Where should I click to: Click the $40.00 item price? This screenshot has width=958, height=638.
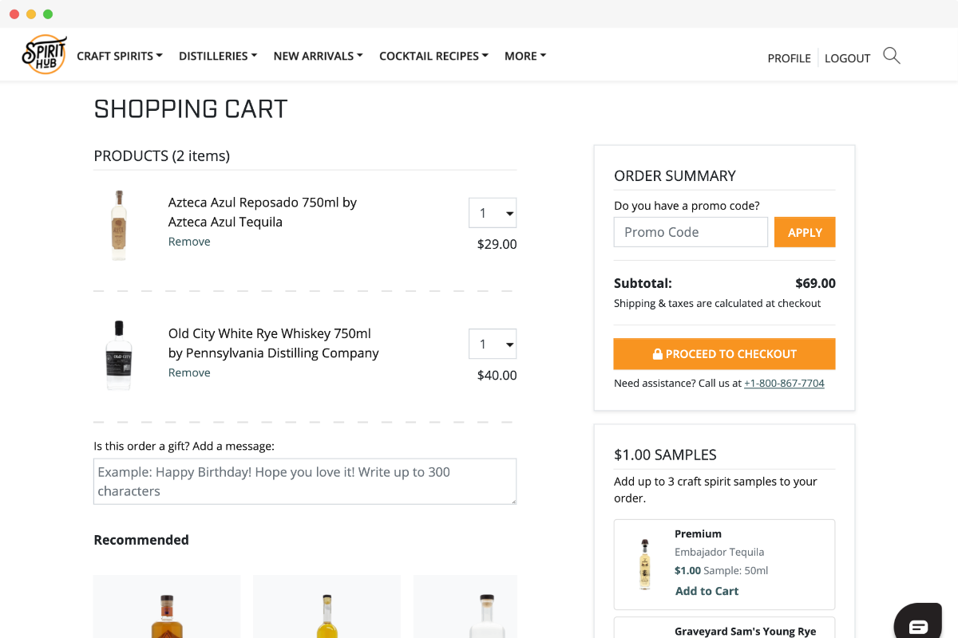[x=497, y=375]
